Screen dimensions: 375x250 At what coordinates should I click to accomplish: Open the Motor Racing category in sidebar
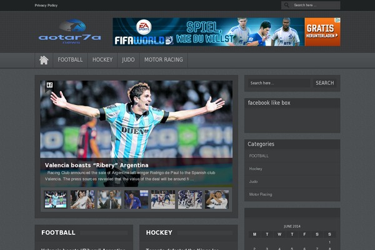[261, 194]
